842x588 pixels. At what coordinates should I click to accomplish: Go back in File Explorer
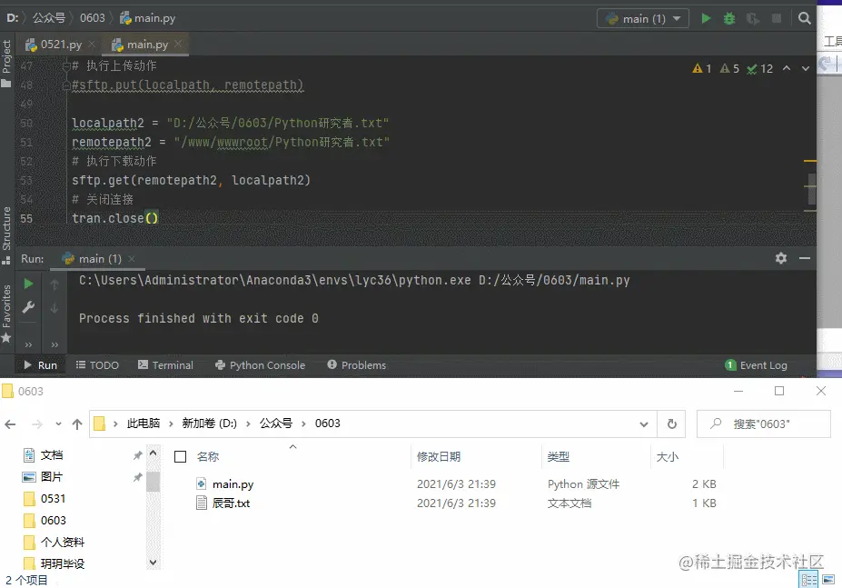click(10, 424)
